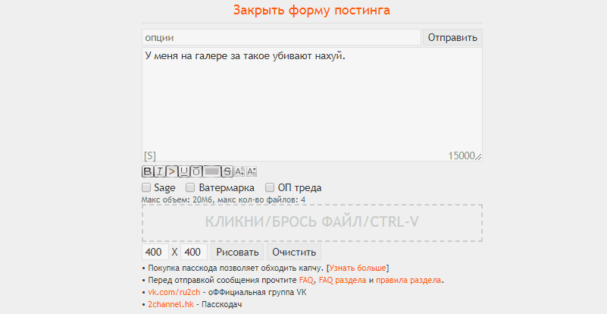Click the Макс объем: 20Мб text
Screen dimensions: 607x314
pos(177,200)
